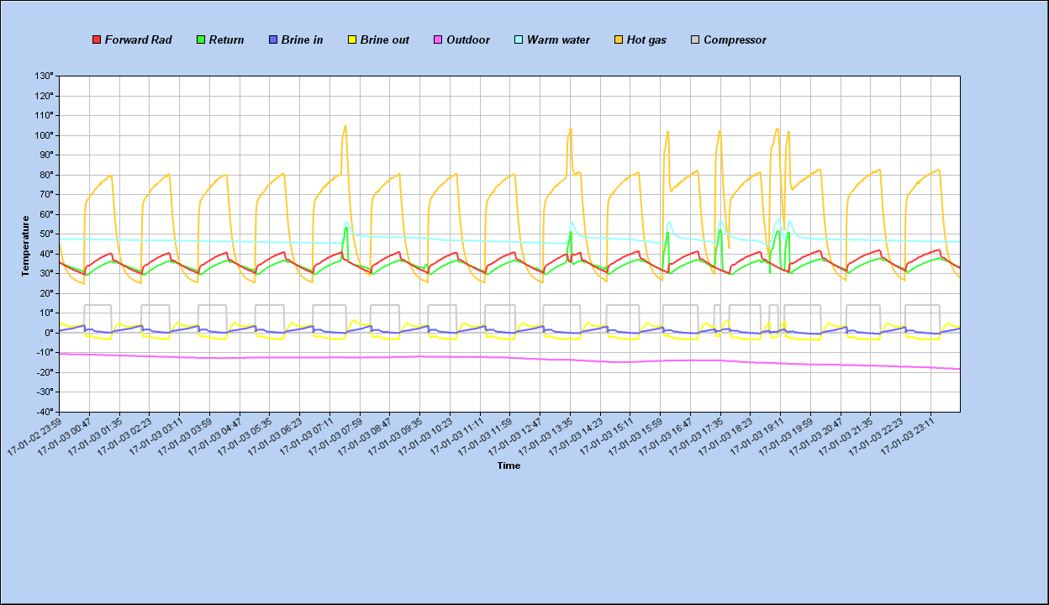This screenshot has height=605, width=1049.
Task: Click the blue Brine in legend swatch
Action: [x=273, y=40]
